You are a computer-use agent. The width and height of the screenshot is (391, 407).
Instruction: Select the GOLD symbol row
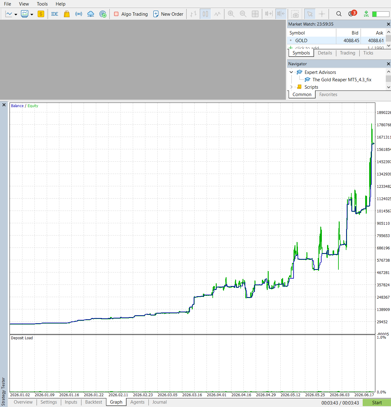click(x=336, y=41)
